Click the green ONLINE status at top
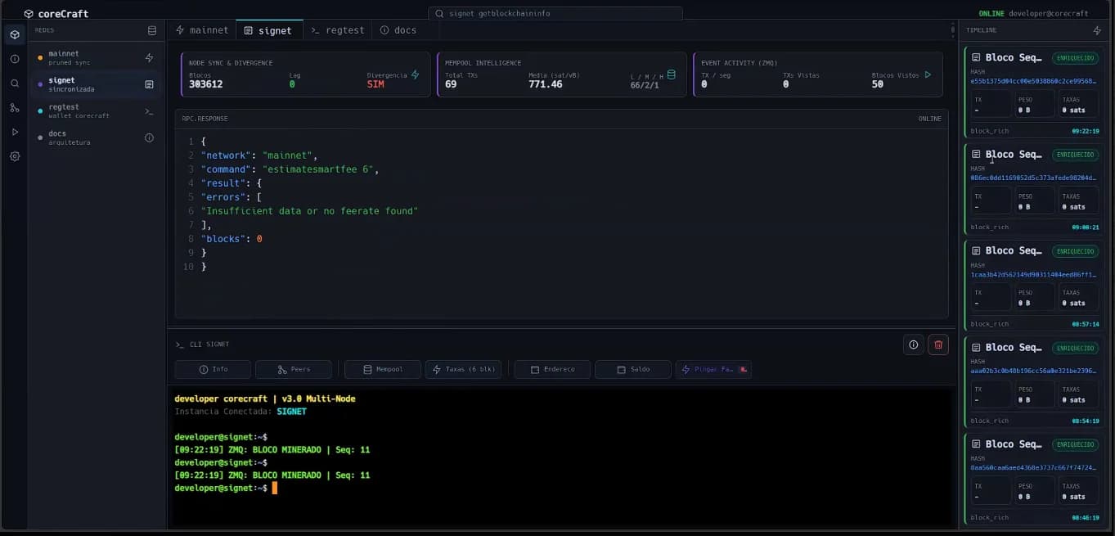The height and width of the screenshot is (536, 1115). coord(991,14)
